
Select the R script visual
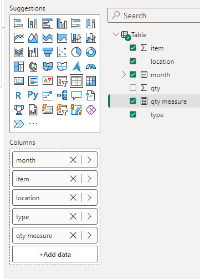tap(19, 95)
